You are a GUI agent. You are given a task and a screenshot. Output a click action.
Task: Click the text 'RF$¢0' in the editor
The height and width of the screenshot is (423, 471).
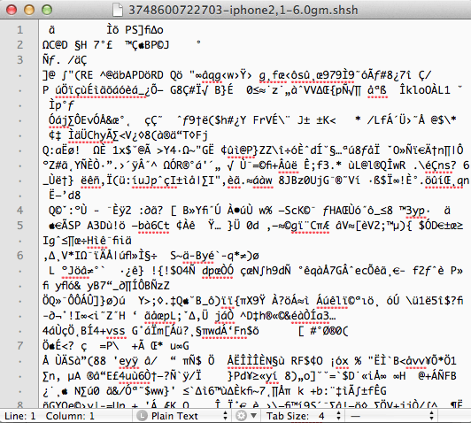coord(307,361)
